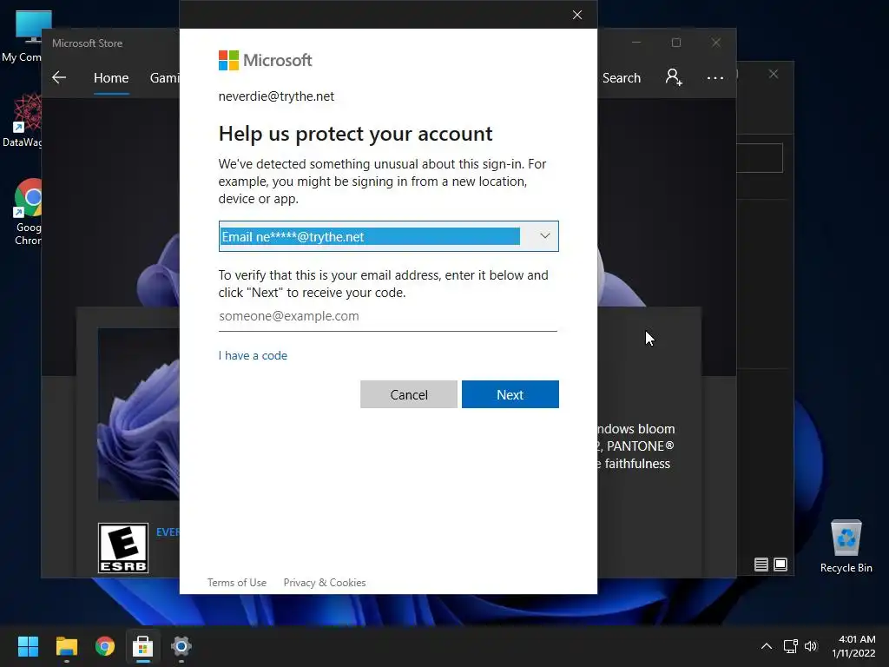
Task: Click the Next button in sign-in dialog
Action: 510,394
